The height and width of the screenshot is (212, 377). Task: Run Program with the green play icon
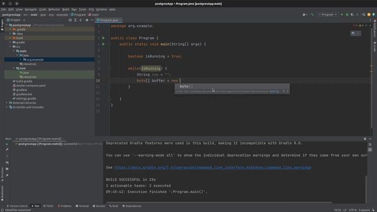[x=342, y=15]
